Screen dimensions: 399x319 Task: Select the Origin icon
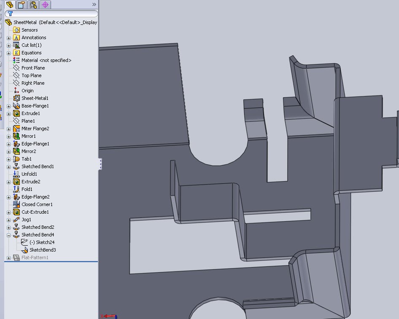[16, 91]
